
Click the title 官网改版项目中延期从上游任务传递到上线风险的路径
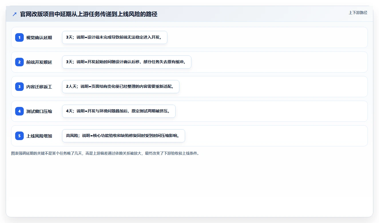(89, 14)
